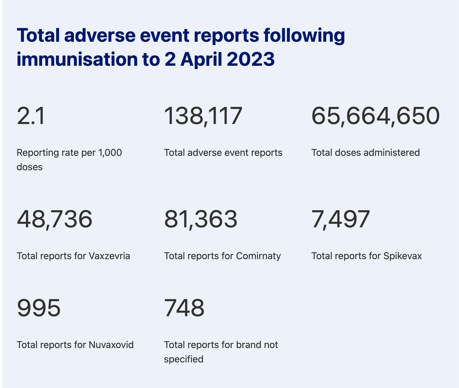Viewport: 459px width, 388px height.
Task: Select the 138,117 figure
Action: 203,116
